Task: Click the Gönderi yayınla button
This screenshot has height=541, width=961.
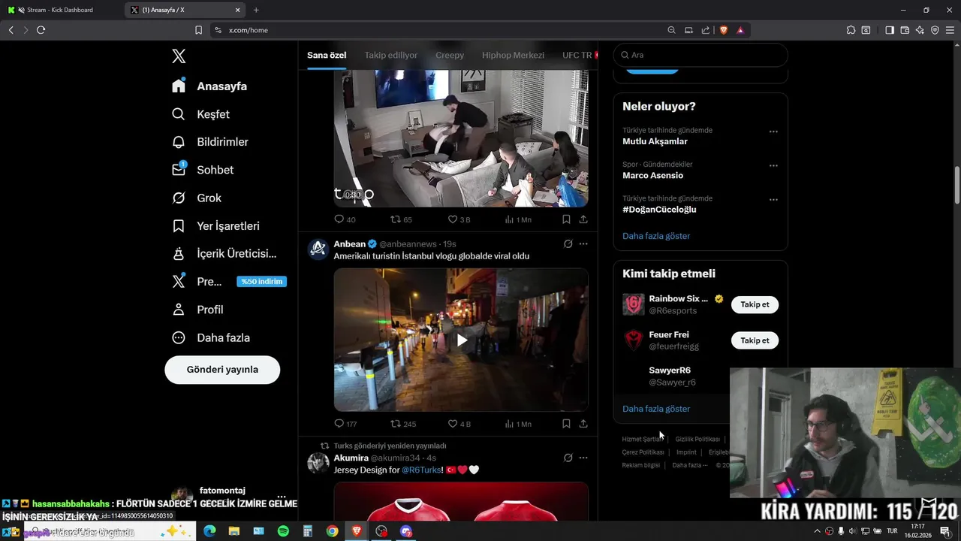Action: point(222,370)
